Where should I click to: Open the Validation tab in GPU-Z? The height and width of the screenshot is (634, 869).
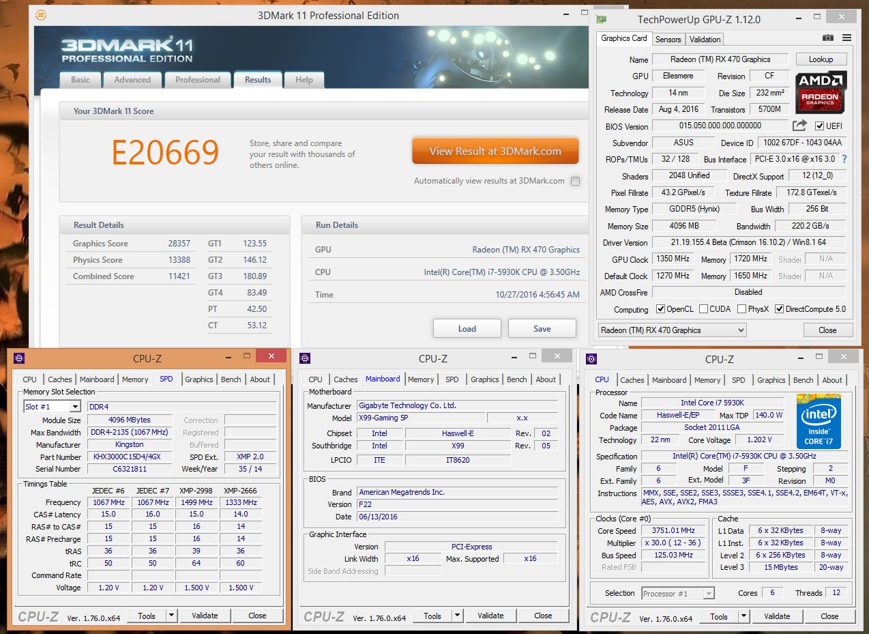click(x=705, y=40)
